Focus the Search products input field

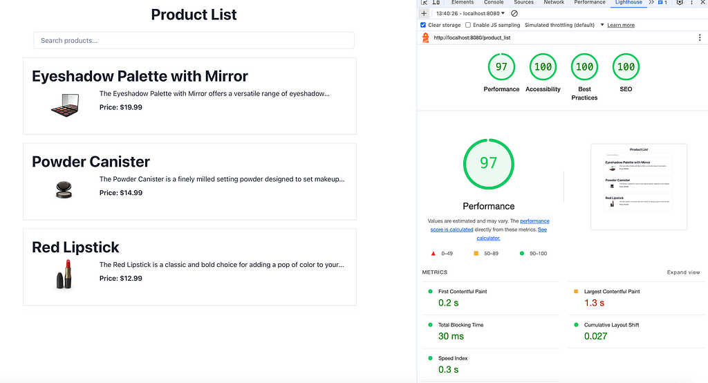tap(194, 41)
